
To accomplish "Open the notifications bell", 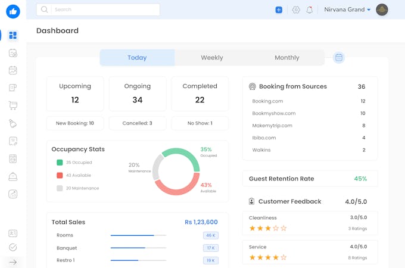I will click(x=310, y=10).
